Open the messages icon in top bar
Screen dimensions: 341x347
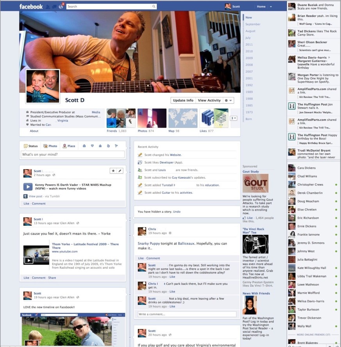coord(54,7)
